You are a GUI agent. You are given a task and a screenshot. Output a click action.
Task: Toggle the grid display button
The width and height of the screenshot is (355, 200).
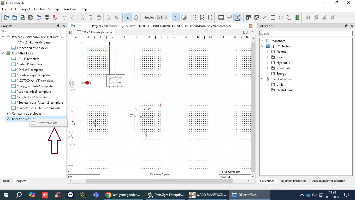176,17
